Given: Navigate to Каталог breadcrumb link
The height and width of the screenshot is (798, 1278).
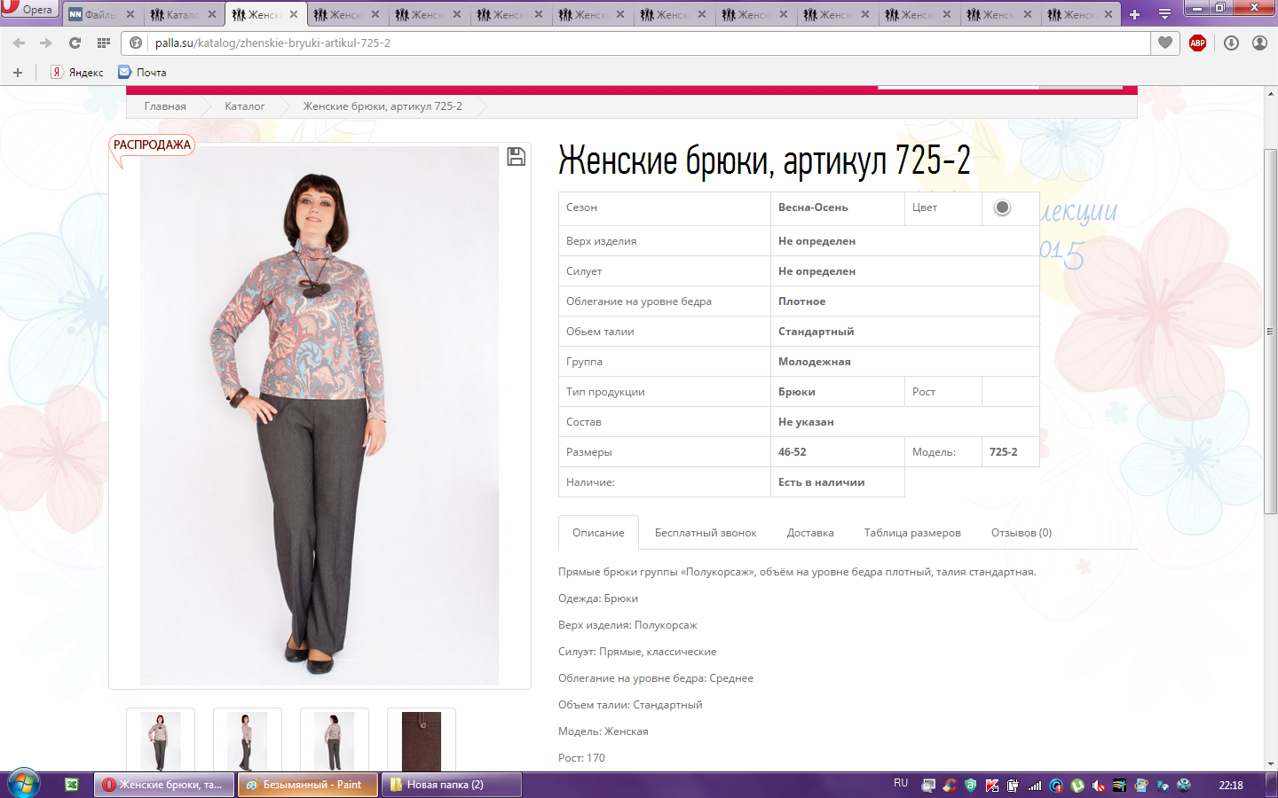Looking at the screenshot, I should click(x=244, y=106).
